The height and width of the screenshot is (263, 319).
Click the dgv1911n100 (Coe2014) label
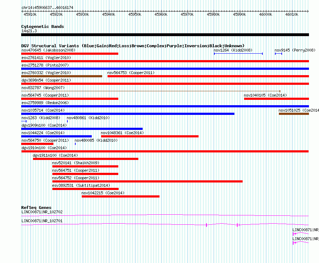(55, 155)
